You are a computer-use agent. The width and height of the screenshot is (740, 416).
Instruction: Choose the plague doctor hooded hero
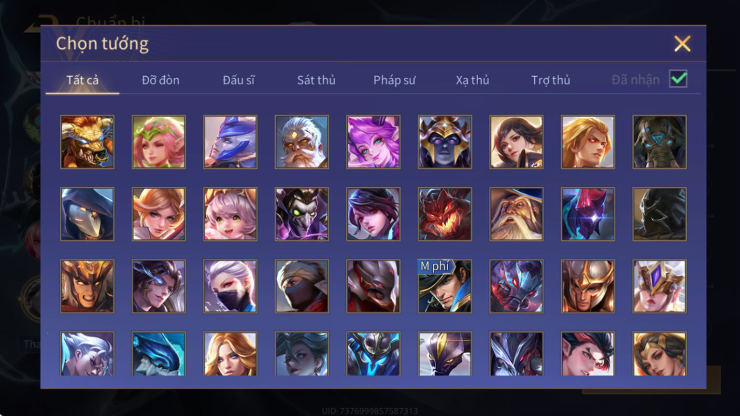tap(87, 214)
